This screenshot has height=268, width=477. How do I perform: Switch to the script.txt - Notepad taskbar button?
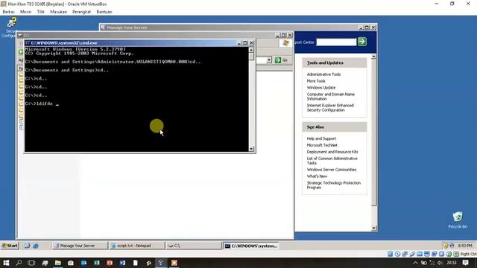click(x=136, y=246)
